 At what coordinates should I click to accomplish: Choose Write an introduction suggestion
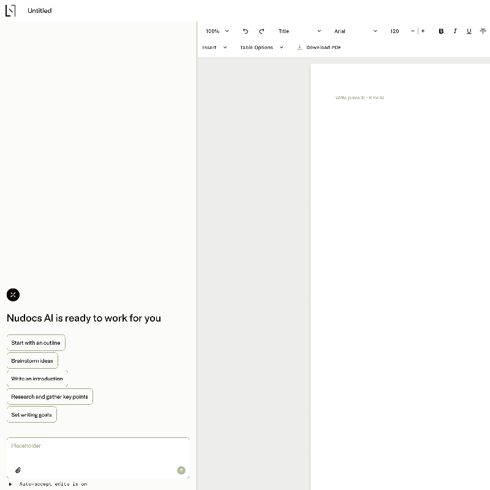(x=37, y=379)
